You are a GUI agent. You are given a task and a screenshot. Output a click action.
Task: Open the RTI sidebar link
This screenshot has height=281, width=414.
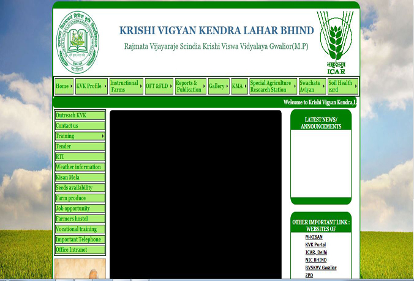click(x=80, y=157)
